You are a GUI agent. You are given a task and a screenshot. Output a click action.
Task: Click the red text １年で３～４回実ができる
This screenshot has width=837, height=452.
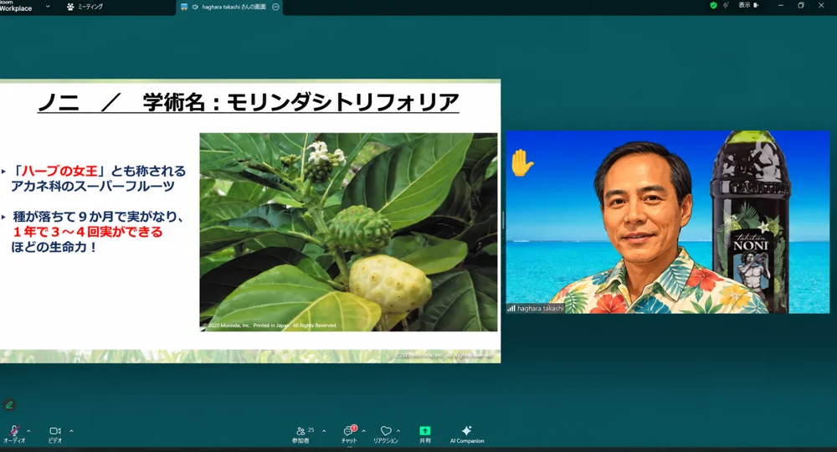[x=88, y=232]
